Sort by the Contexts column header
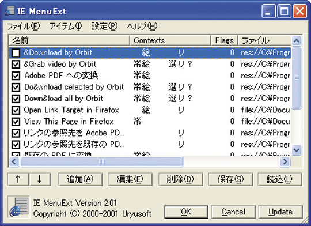311x226 pixels. tap(170, 40)
